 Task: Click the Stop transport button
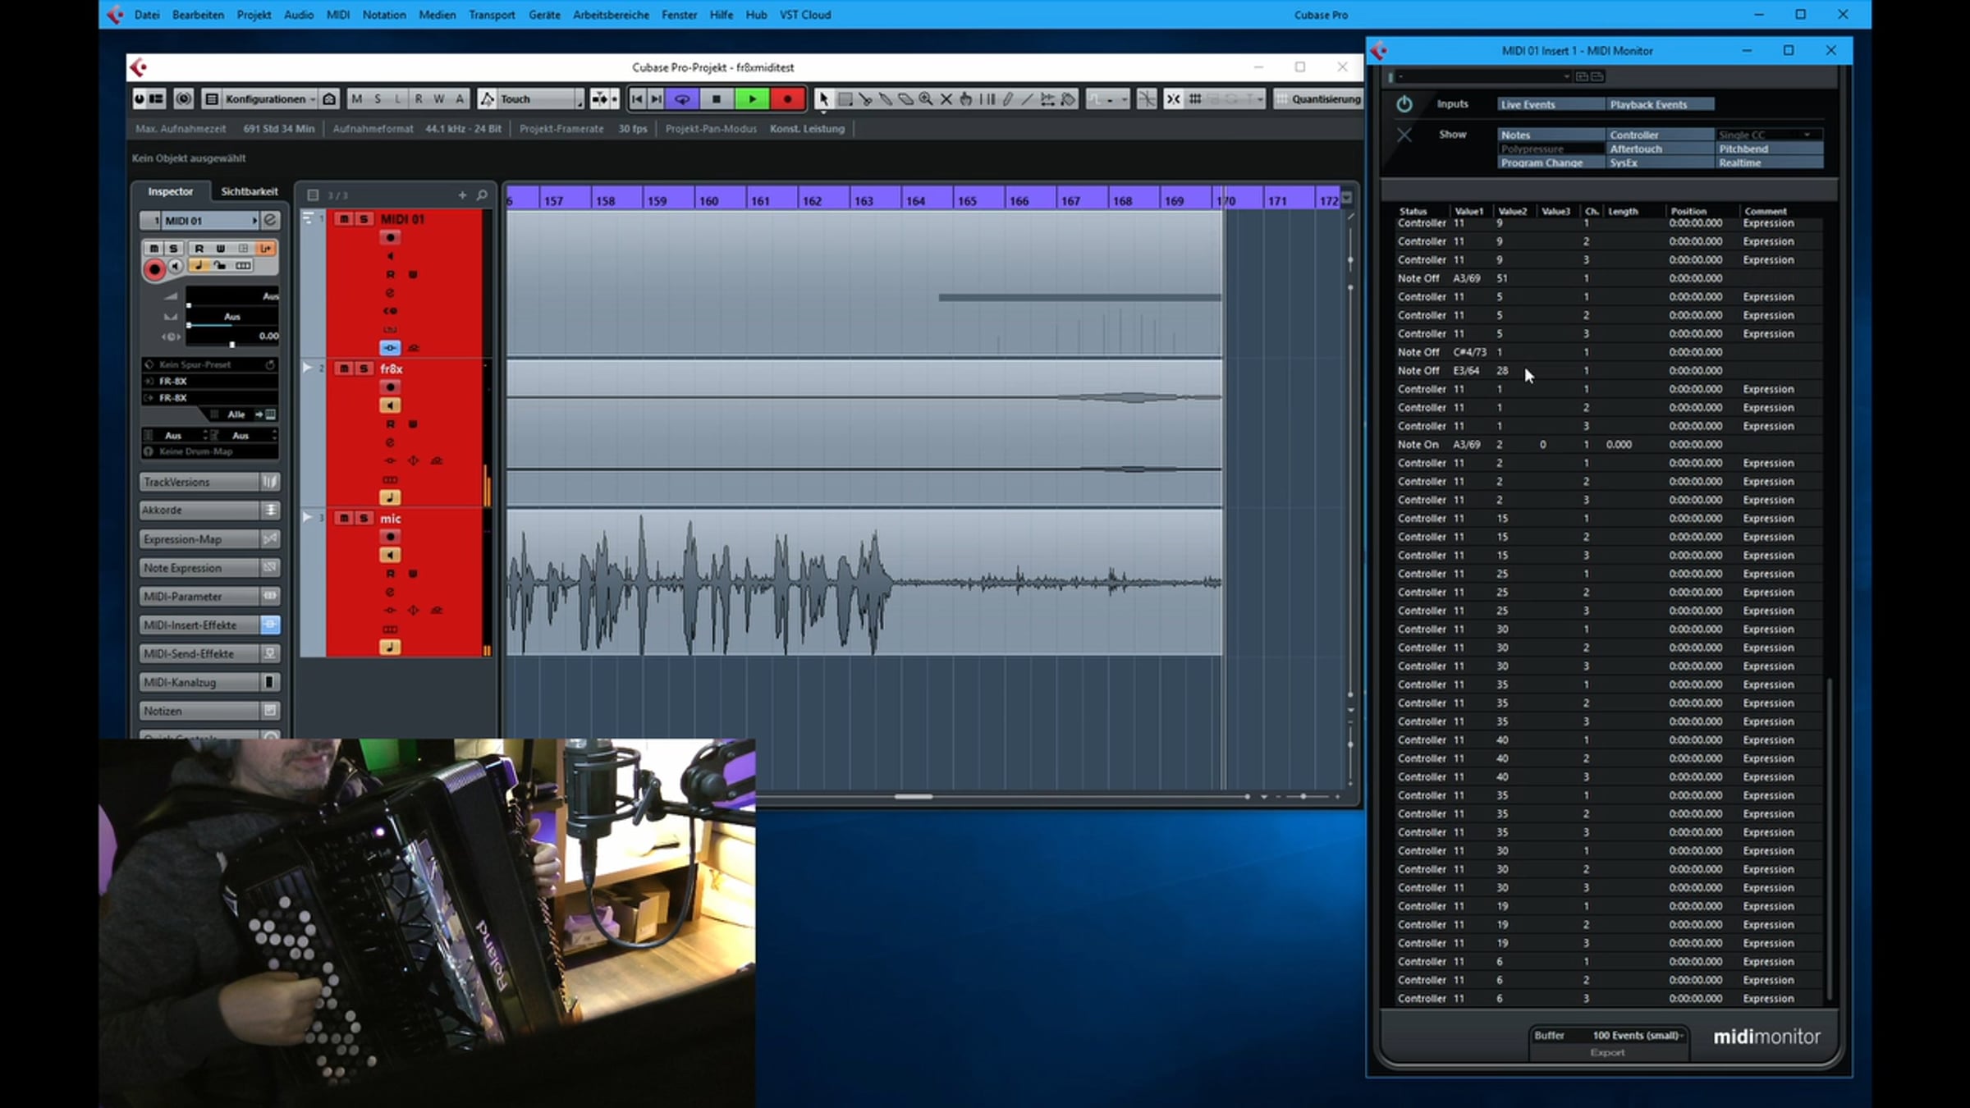coord(717,99)
